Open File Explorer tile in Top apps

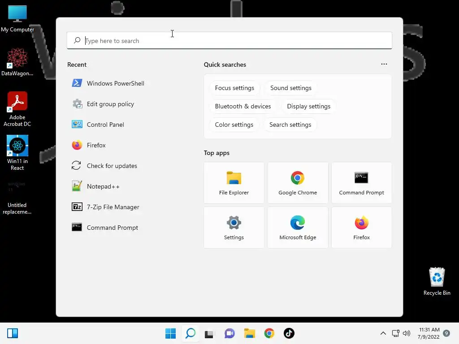pos(234,183)
